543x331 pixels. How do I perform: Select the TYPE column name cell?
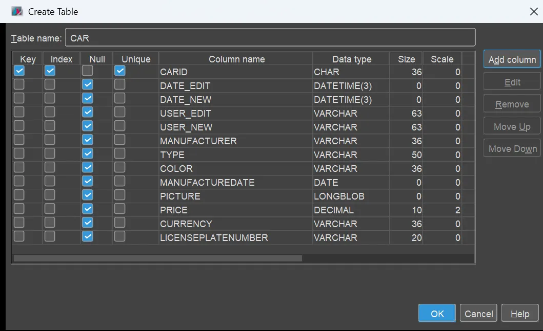click(235, 155)
